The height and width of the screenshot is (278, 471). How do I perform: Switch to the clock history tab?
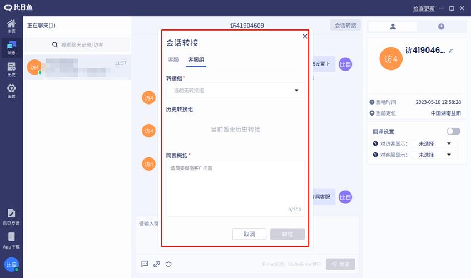pyautogui.click(x=441, y=27)
